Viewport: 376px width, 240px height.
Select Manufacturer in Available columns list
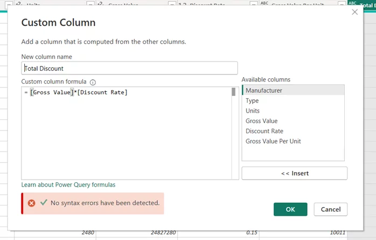tap(264, 91)
